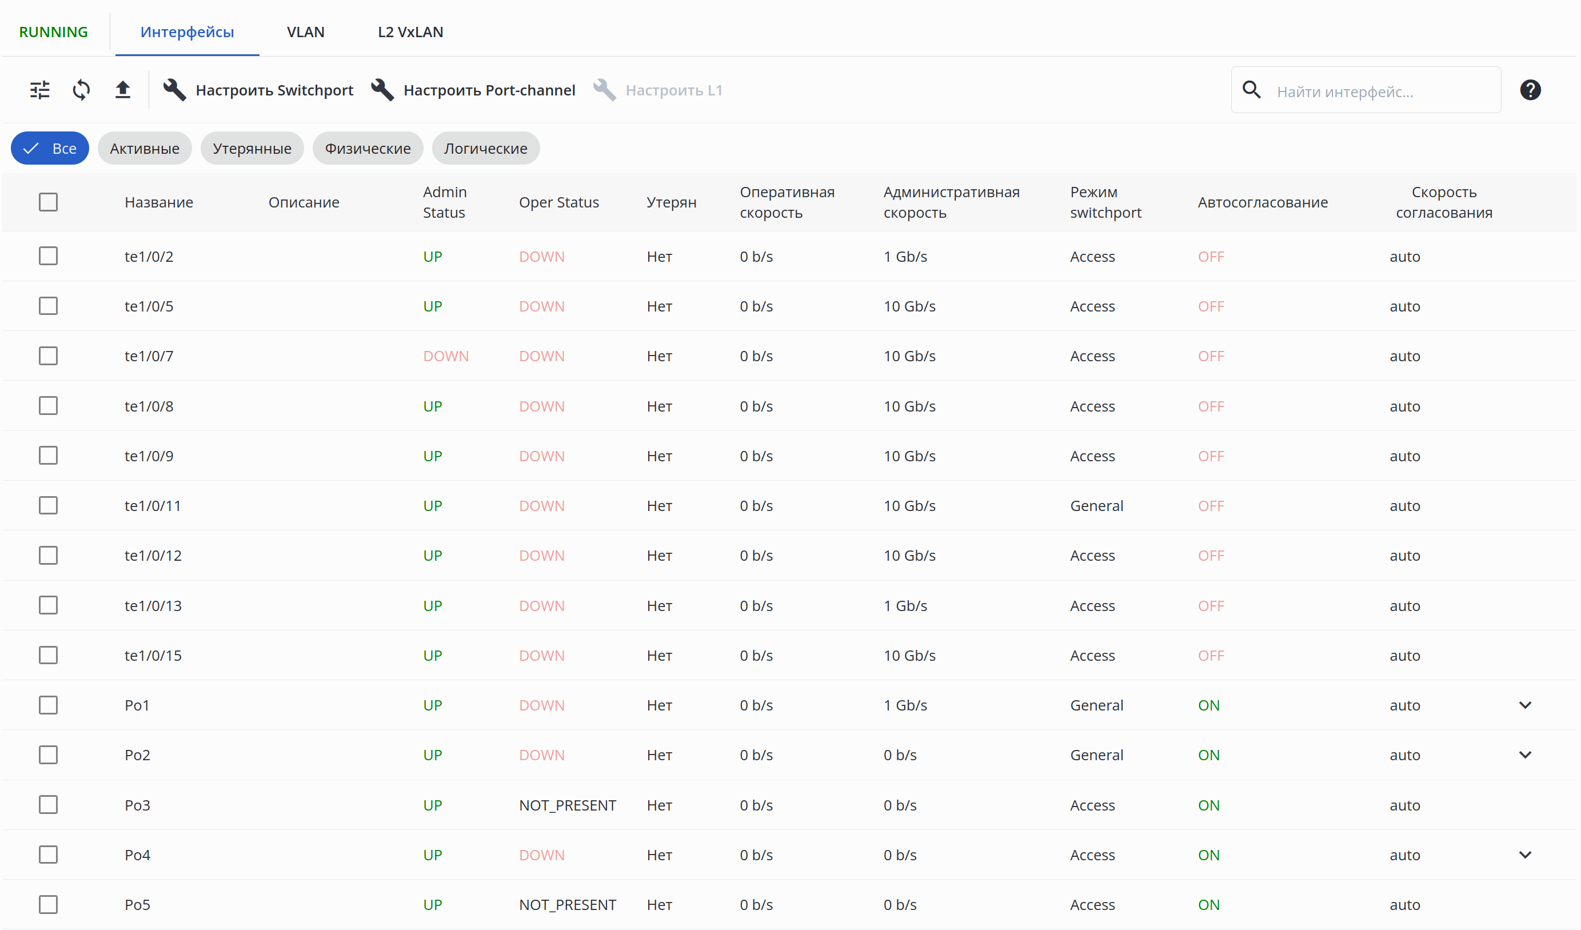Image resolution: width=1581 pixels, height=930 pixels.
Task: Select the Логические filter chip
Action: click(x=486, y=149)
